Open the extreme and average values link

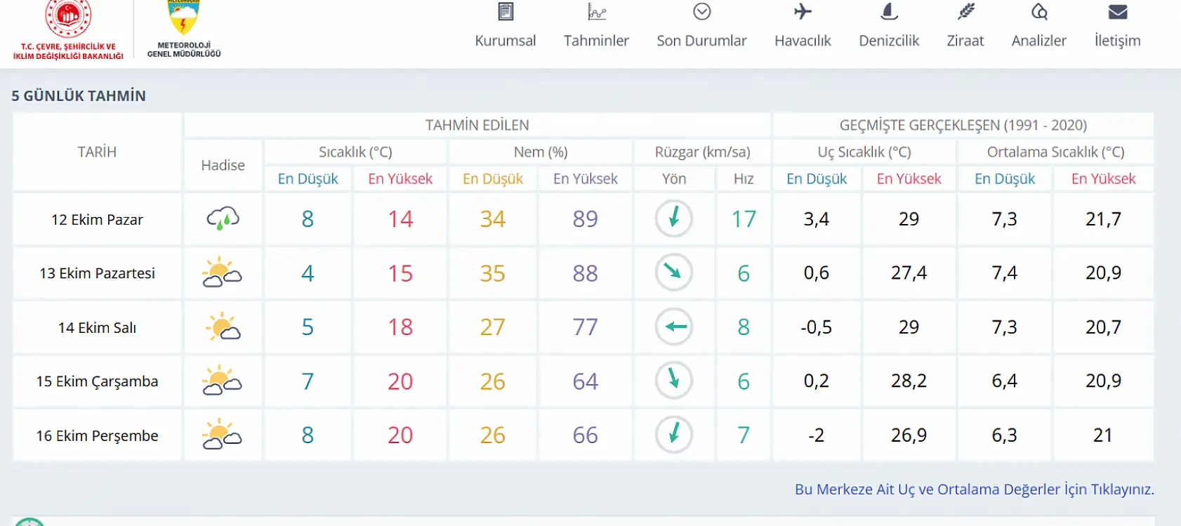tap(974, 489)
